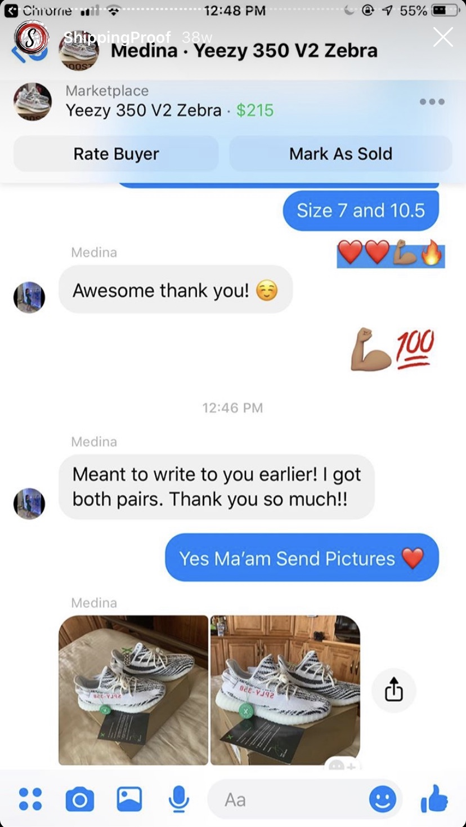The height and width of the screenshot is (827, 466).
Task: Tap the ShippingProof profile logo
Action: pos(32,38)
